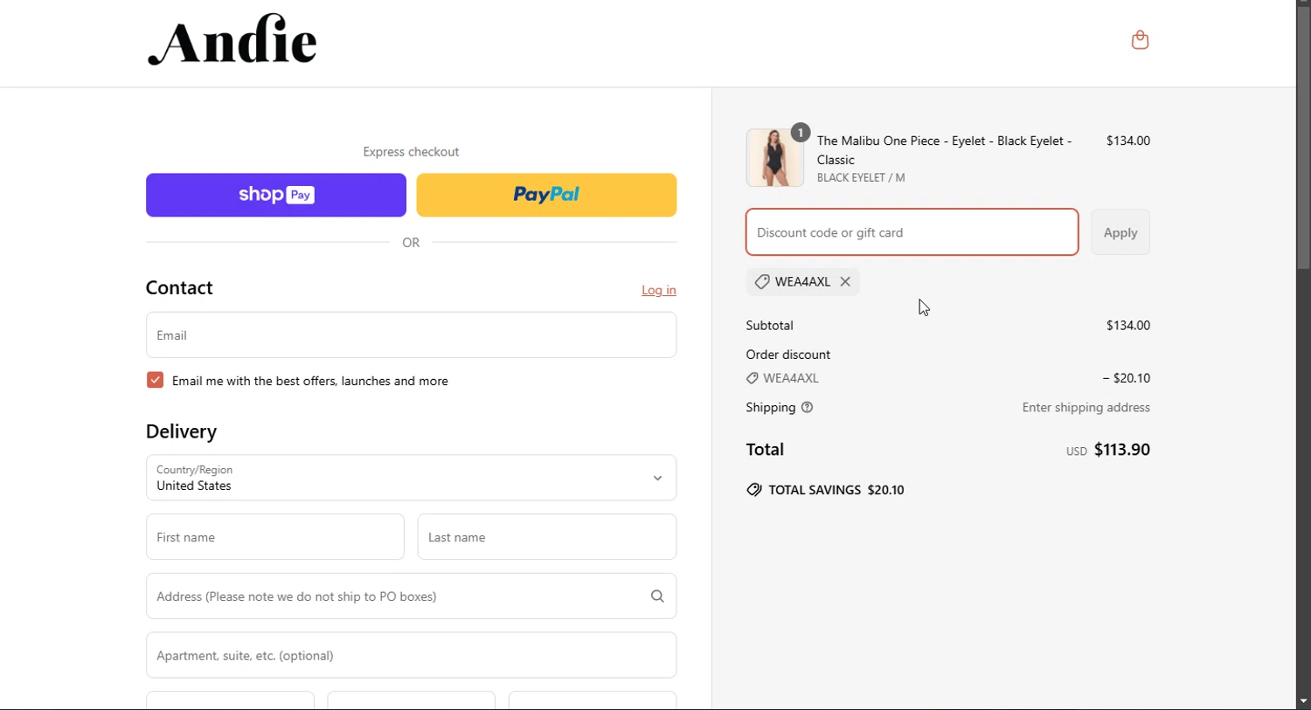Click the Total amount $113.90

click(x=1122, y=450)
